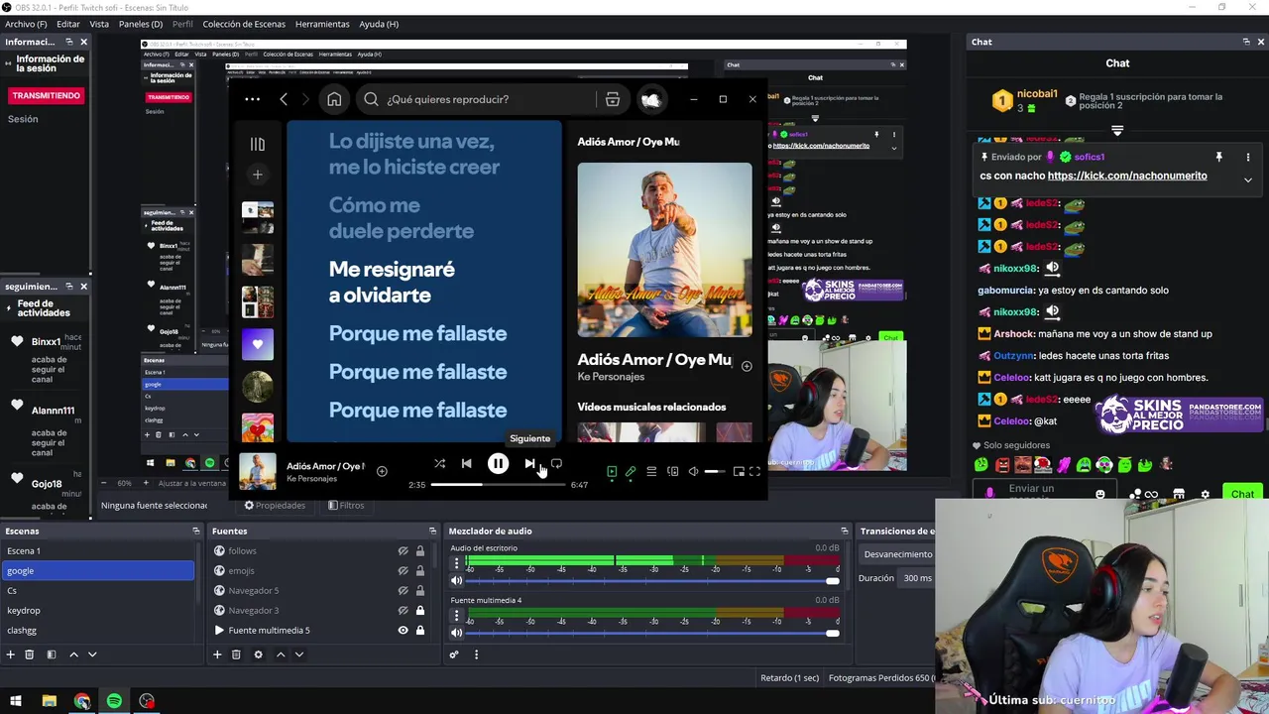Add current song to liked songs
Screen dimensions: 1269x714
click(x=382, y=471)
